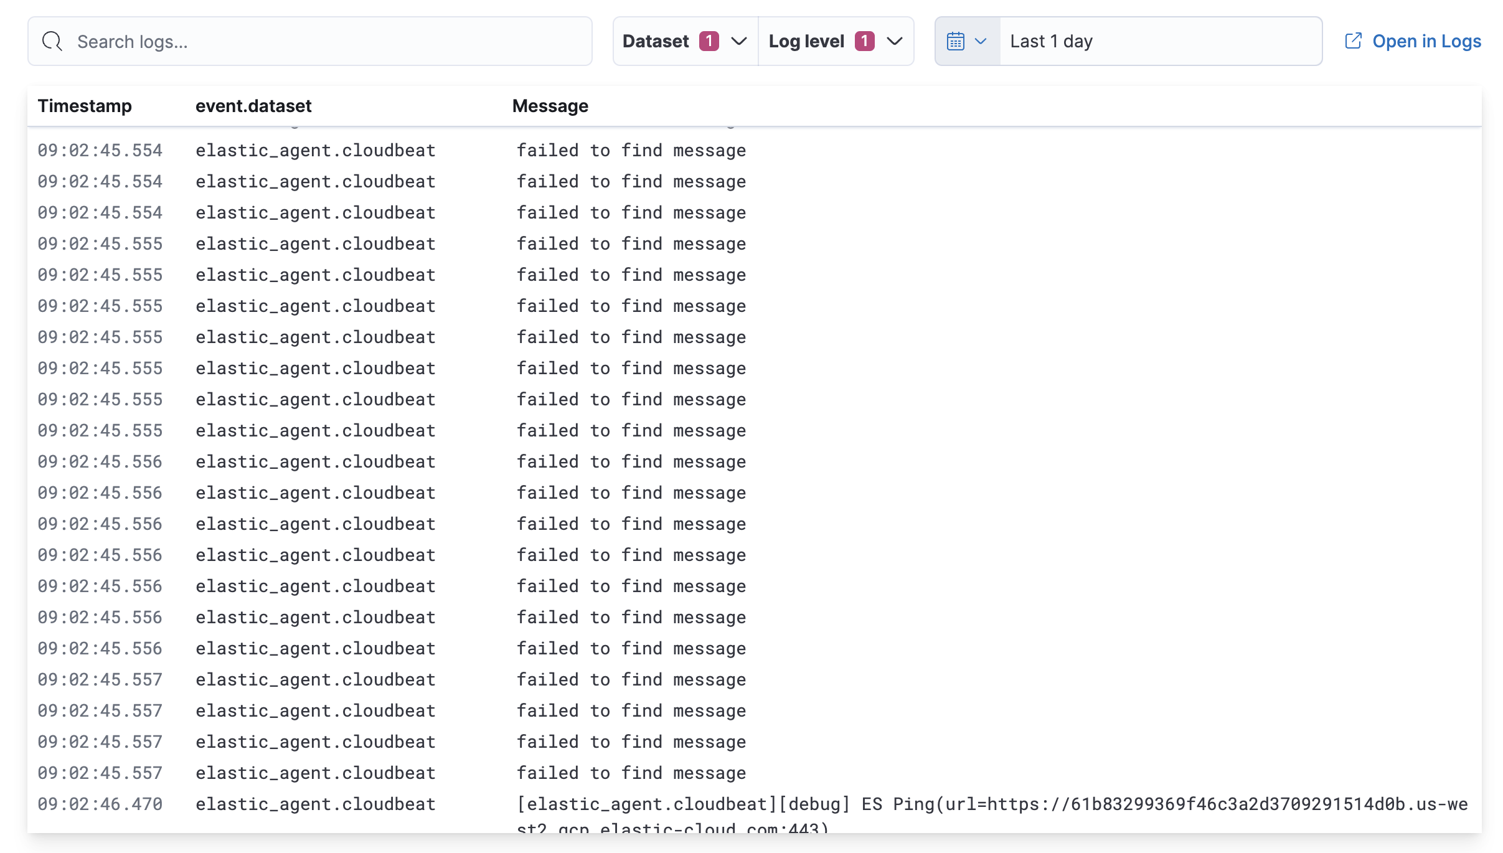Expand the Dataset dropdown
The height and width of the screenshot is (853, 1503).
738,42
